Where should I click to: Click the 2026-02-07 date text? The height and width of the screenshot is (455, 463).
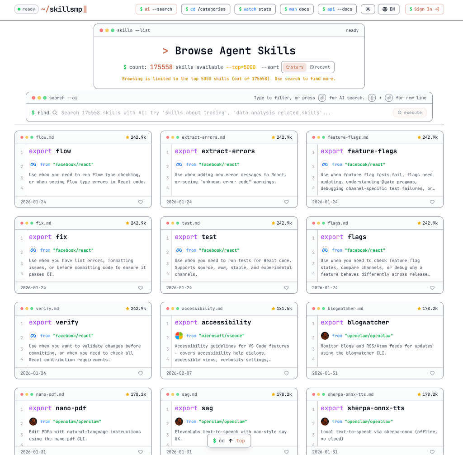pos(179,373)
